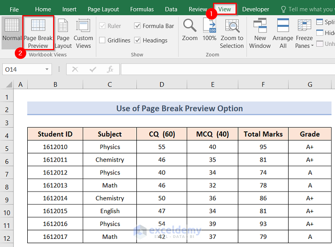Select the CQ (60) header cell
Viewport: 335px width, 247px height.
coord(162,134)
